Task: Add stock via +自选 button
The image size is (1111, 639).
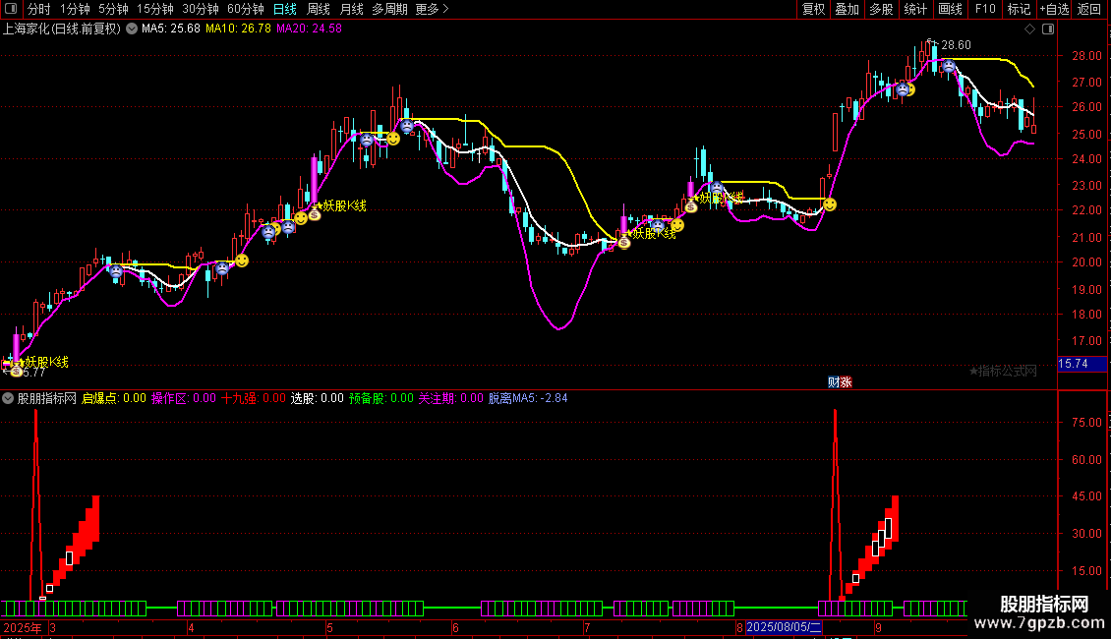Action: [1054, 9]
